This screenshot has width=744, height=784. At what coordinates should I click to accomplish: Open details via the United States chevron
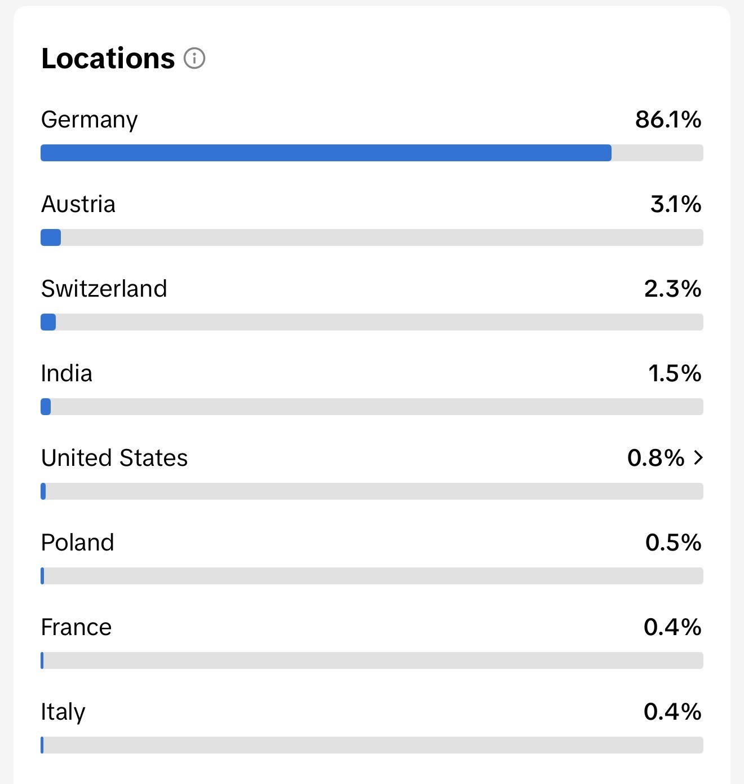coord(699,458)
